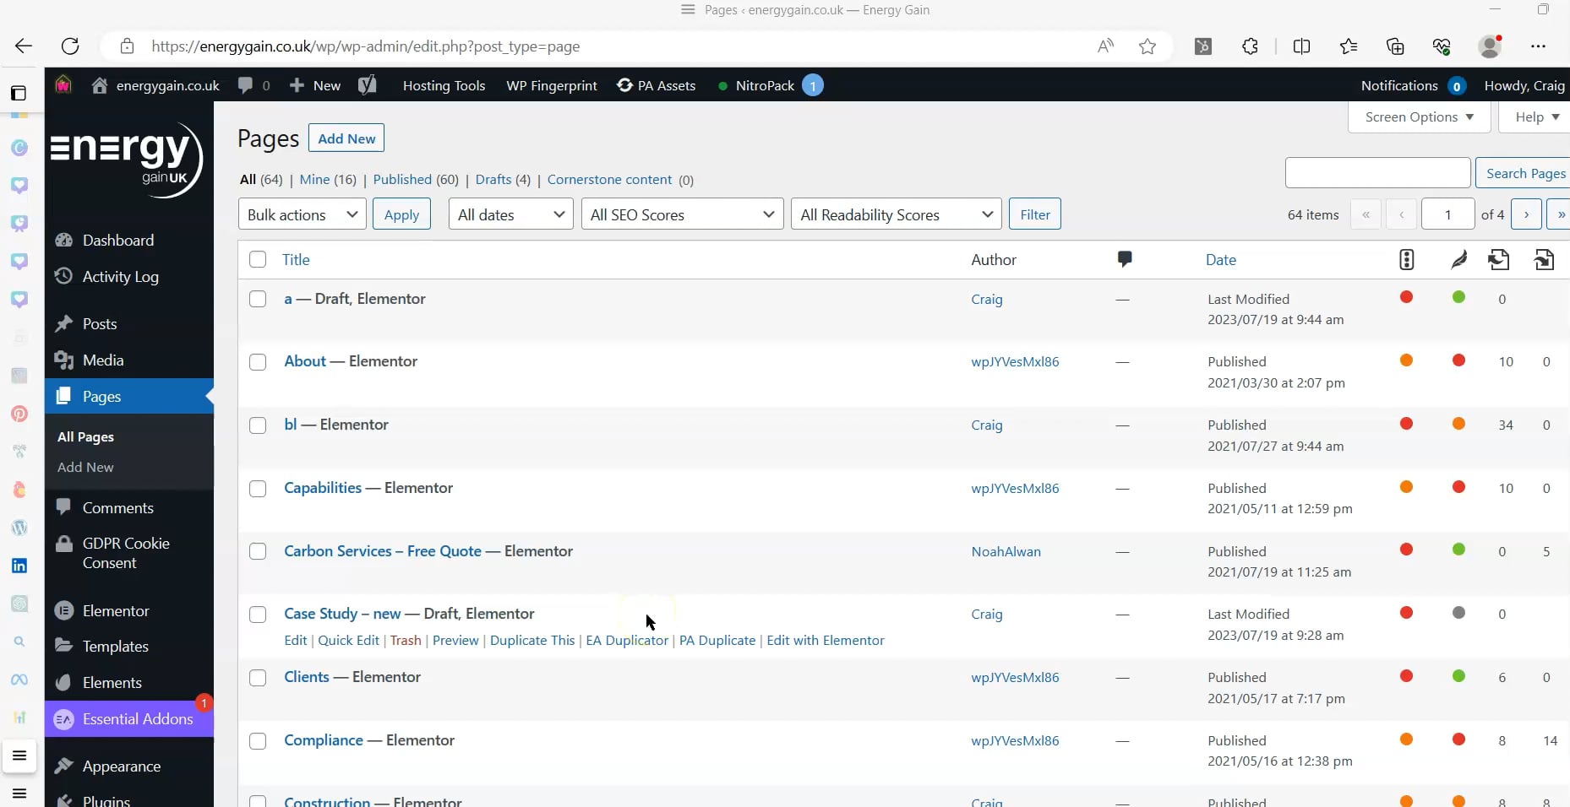Expand the Screen Options panel
The height and width of the screenshot is (807, 1570).
[1418, 117]
